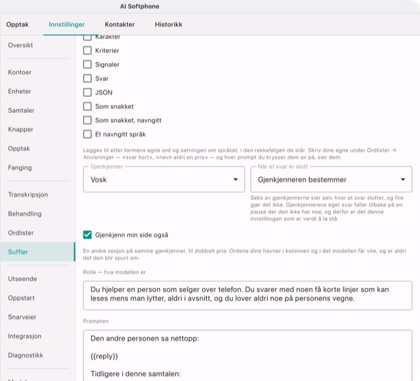
Task: Switch to the Opptak top tab
Action: (18, 25)
